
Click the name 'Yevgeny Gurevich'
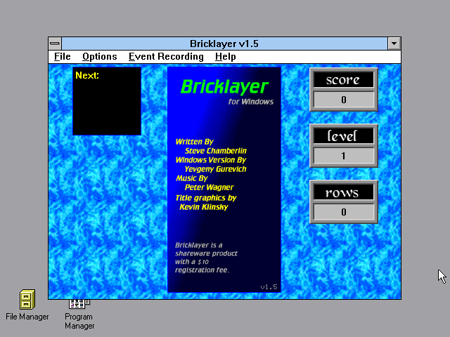coord(215,169)
